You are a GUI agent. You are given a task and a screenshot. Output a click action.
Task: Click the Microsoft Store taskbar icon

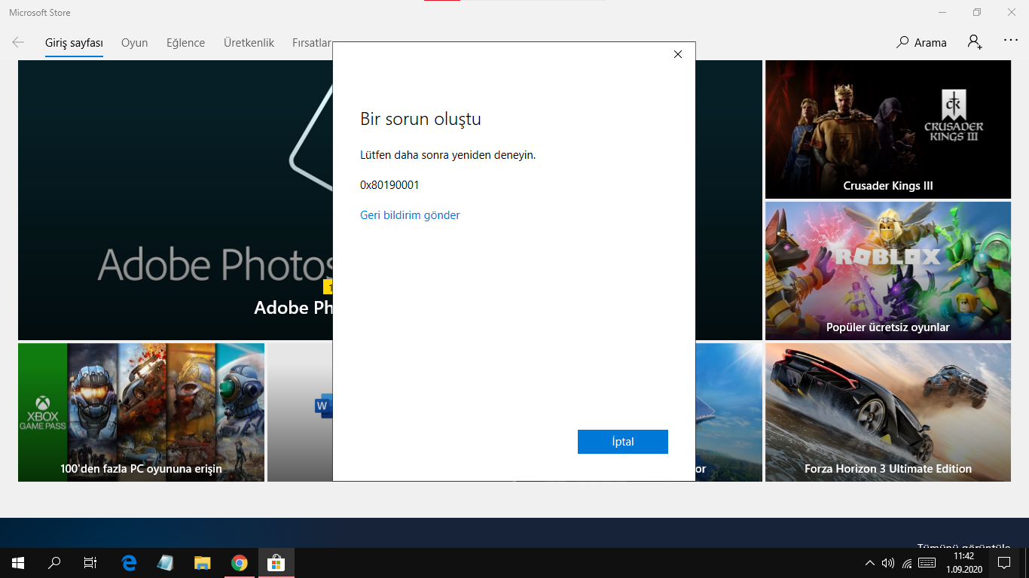276,563
